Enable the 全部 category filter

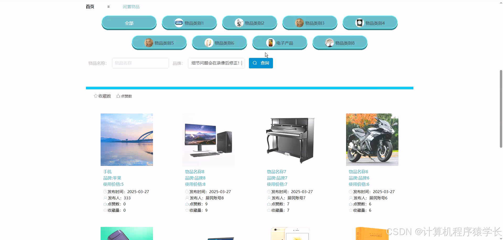tap(129, 23)
